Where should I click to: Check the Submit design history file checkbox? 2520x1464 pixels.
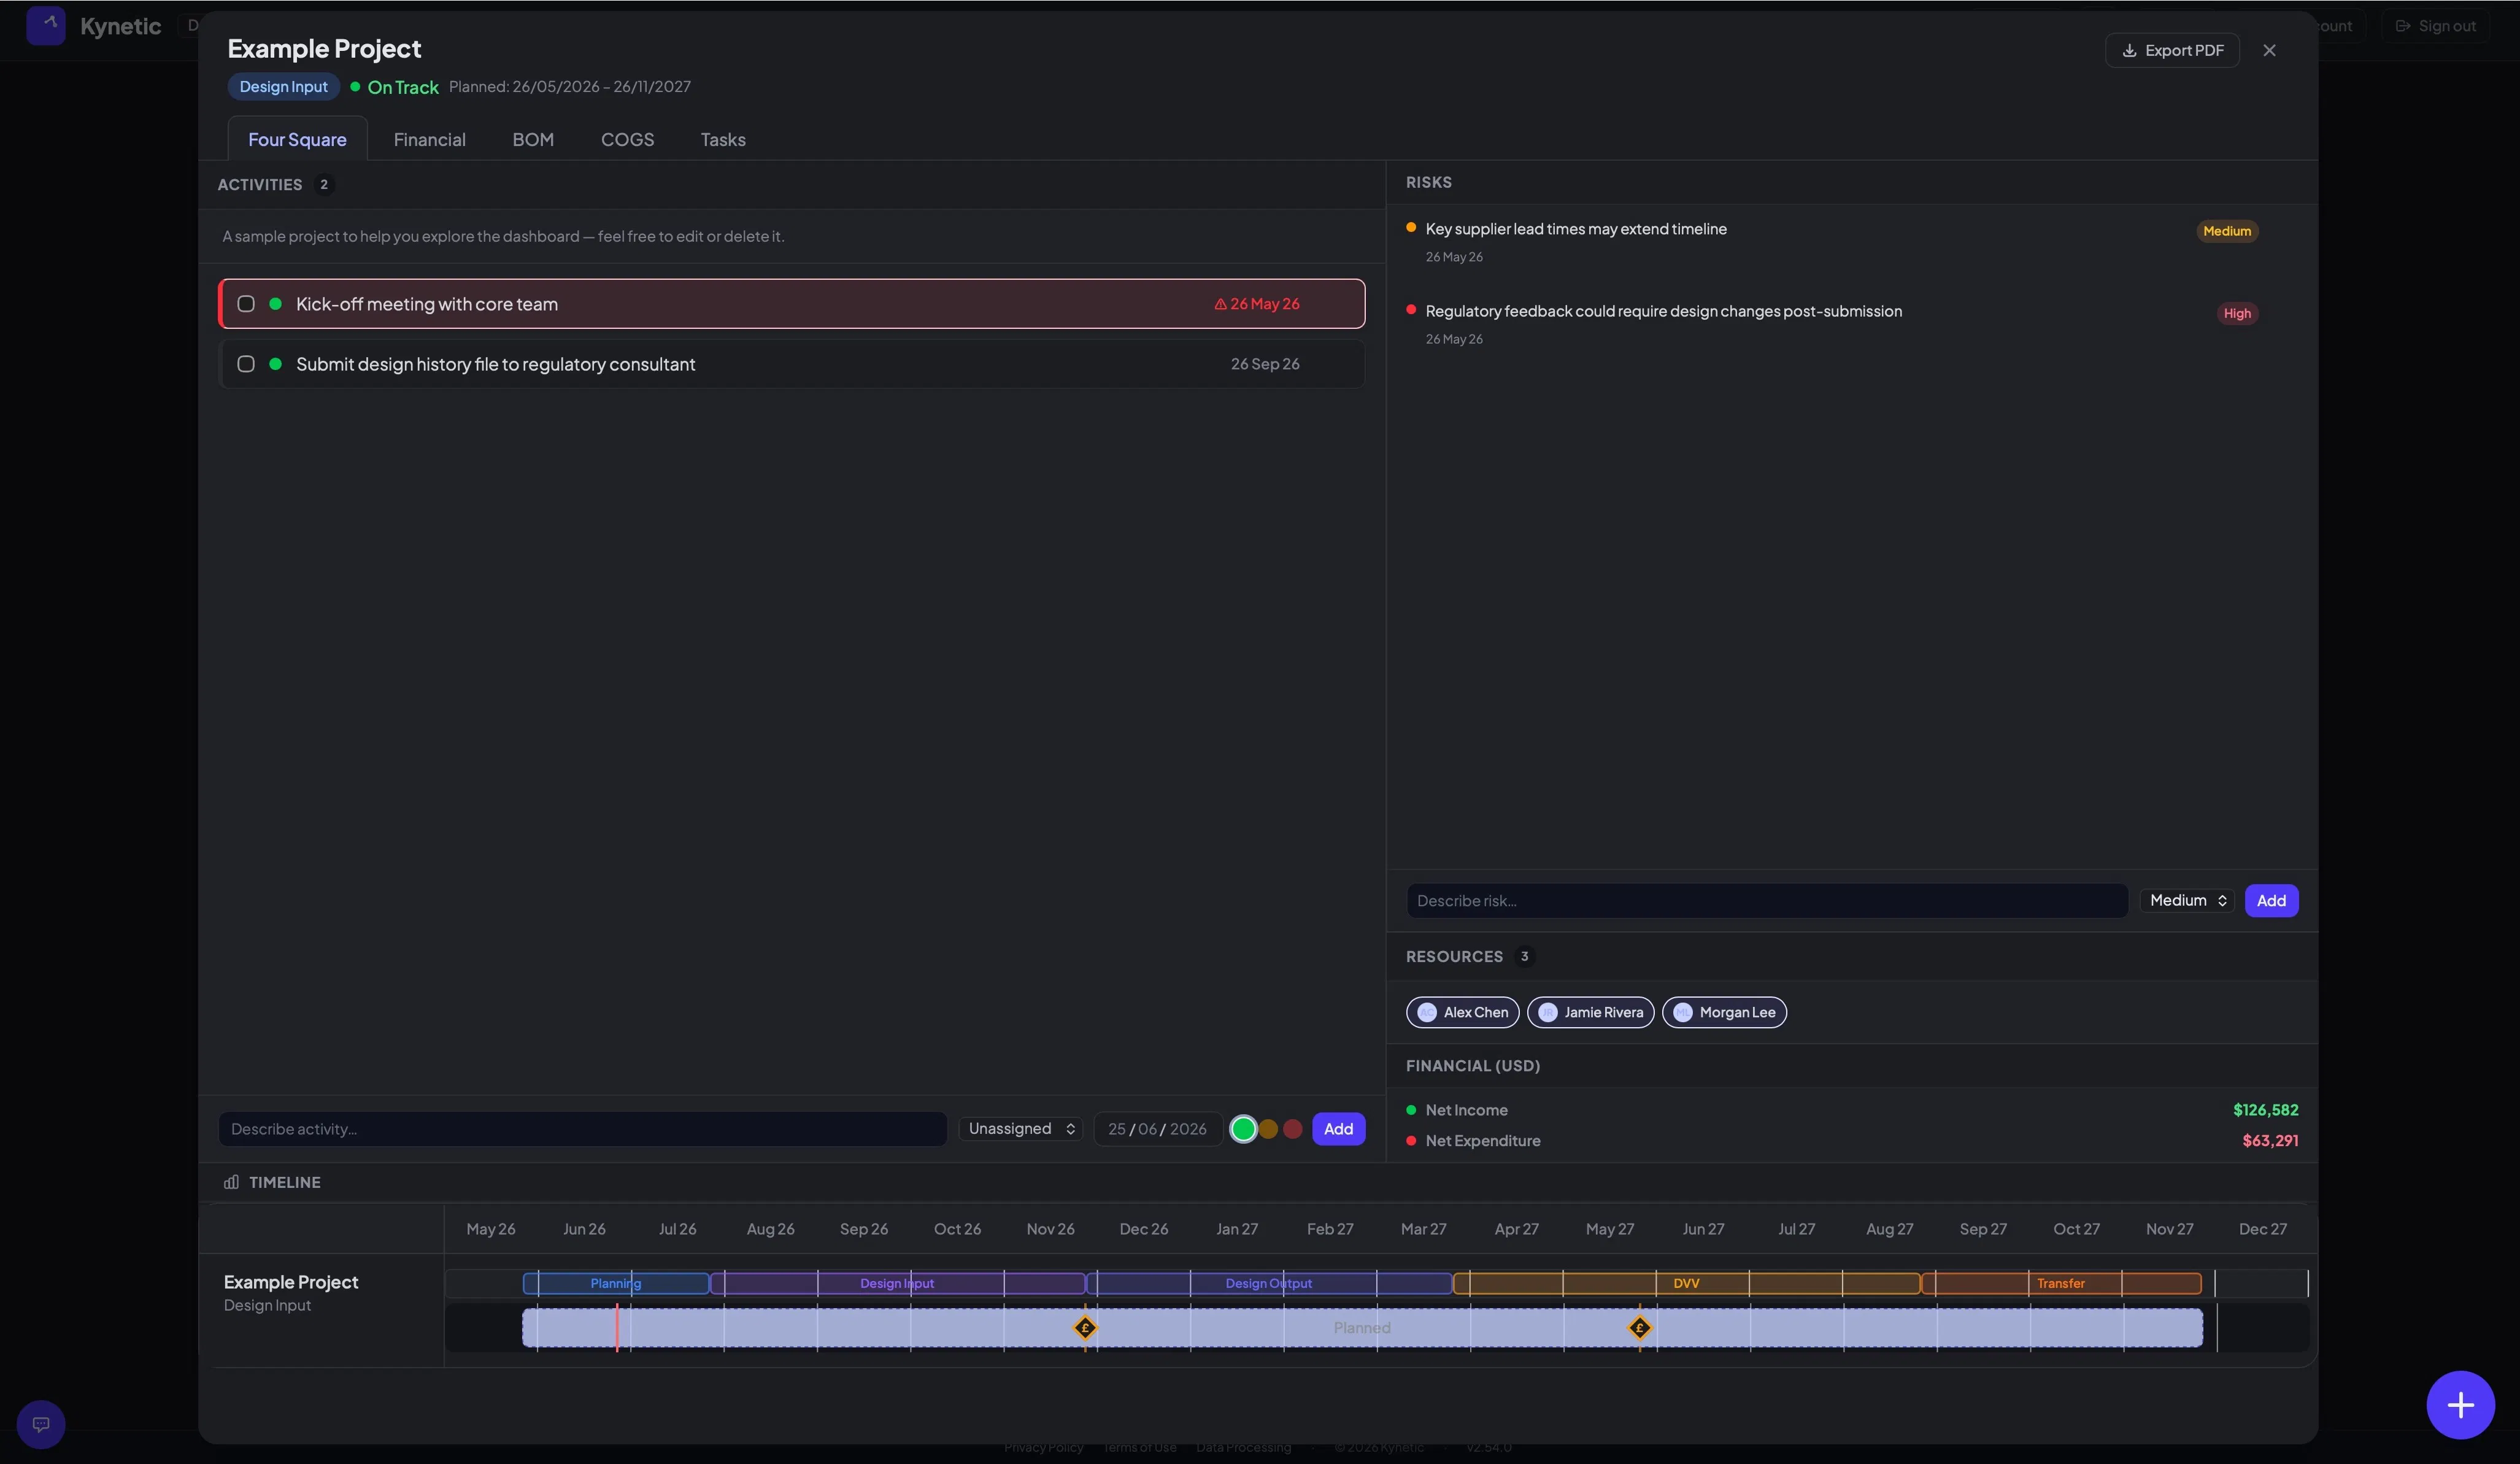[246, 364]
